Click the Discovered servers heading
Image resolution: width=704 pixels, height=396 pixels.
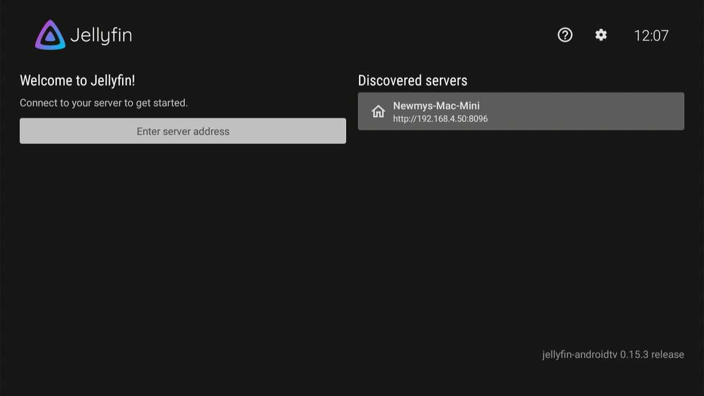coord(412,80)
